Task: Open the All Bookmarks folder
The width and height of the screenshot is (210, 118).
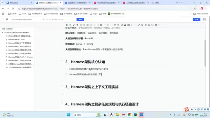Action: (x=200, y=14)
